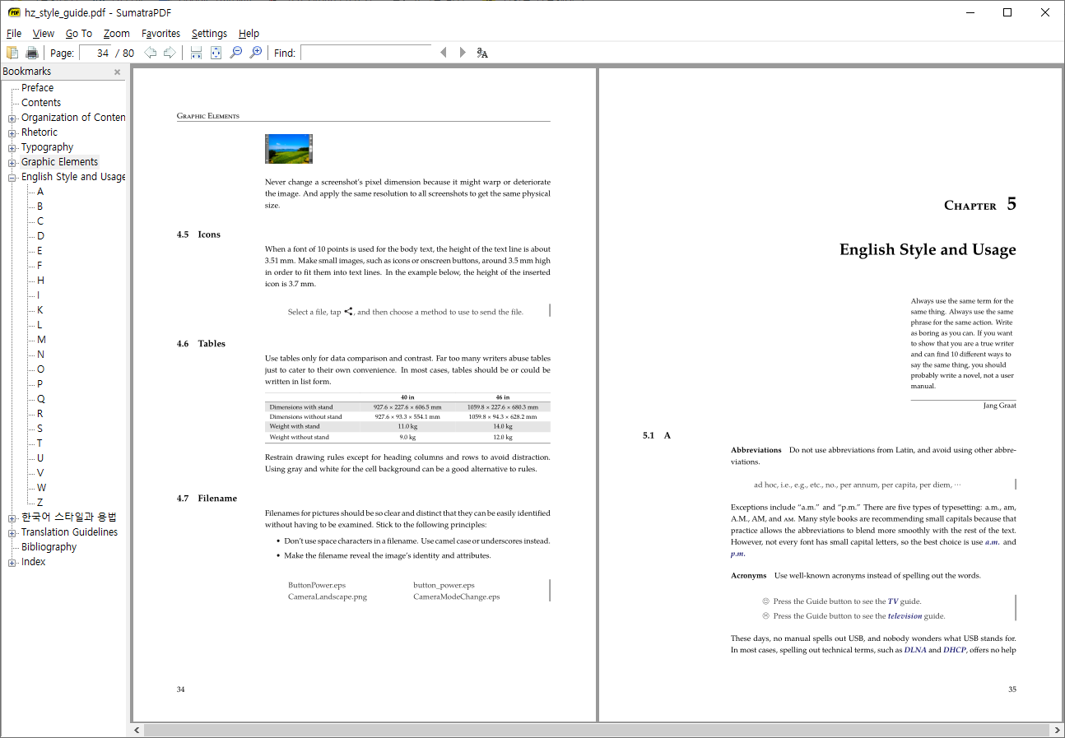Open the Settings menu
Viewport: 1065px width, 738px height.
(x=209, y=34)
